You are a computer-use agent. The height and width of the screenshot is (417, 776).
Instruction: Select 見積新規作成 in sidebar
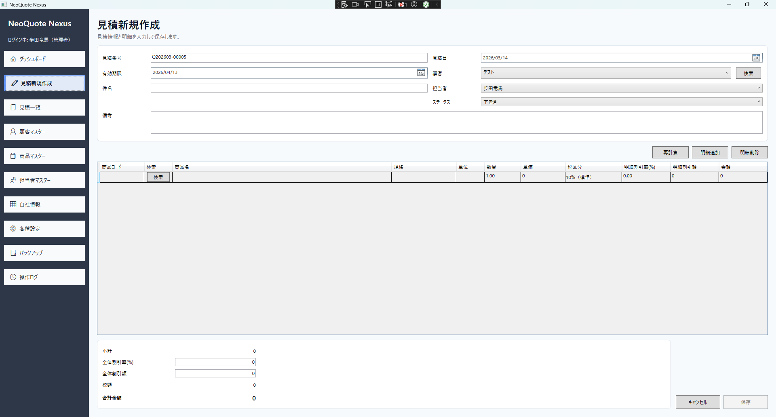[44, 83]
